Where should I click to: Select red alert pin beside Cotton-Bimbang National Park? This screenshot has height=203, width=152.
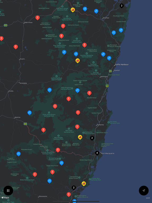pos(58,150)
